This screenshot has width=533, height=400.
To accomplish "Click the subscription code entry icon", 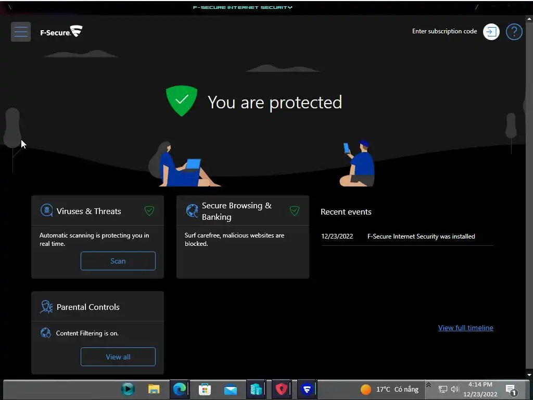I will (491, 32).
